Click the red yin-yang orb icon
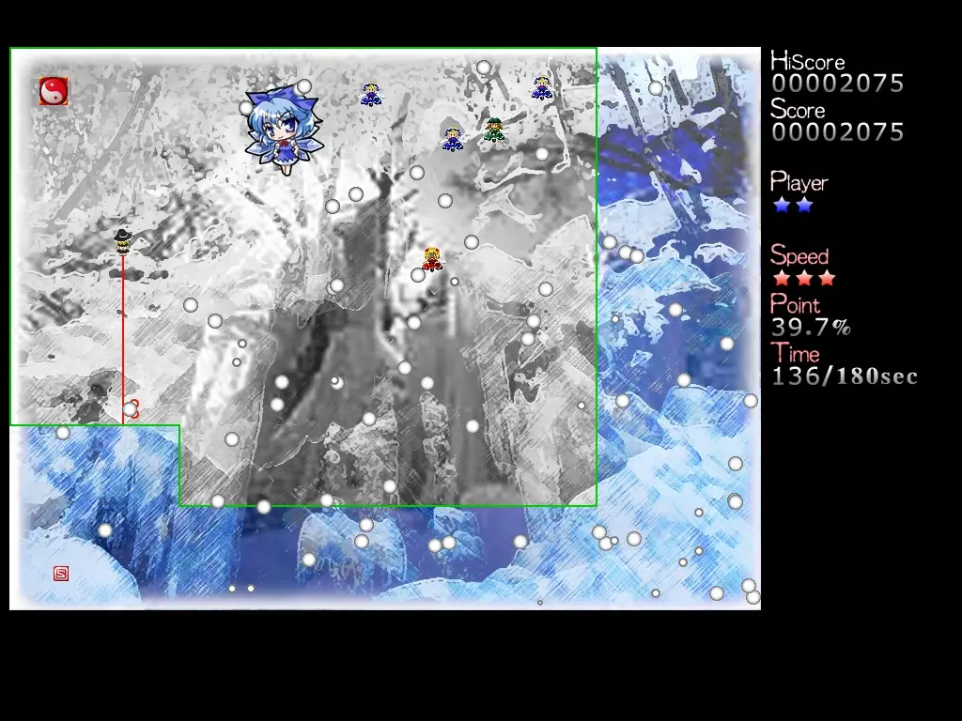962x721 pixels. coord(54,91)
